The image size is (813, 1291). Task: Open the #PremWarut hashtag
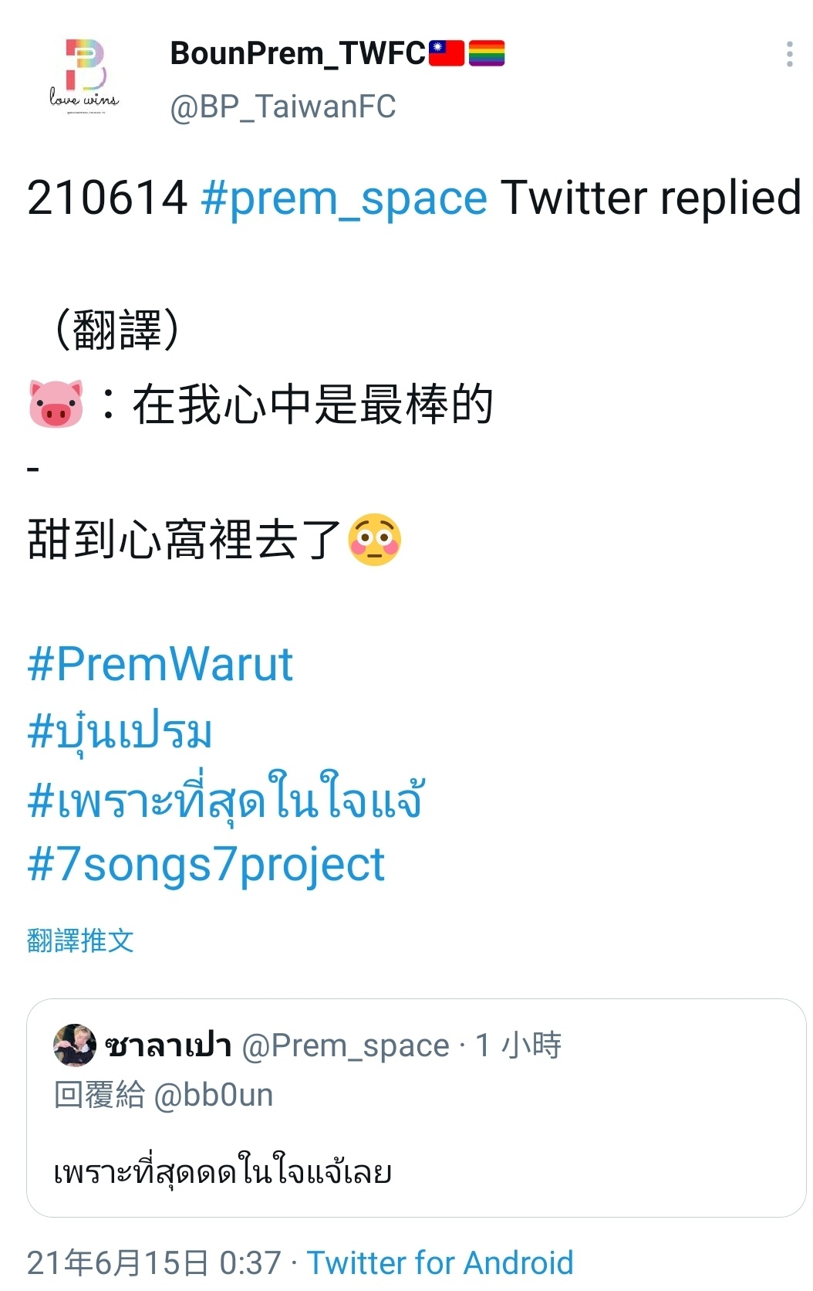(160, 663)
